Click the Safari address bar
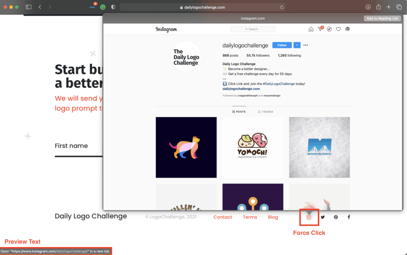 click(202, 7)
